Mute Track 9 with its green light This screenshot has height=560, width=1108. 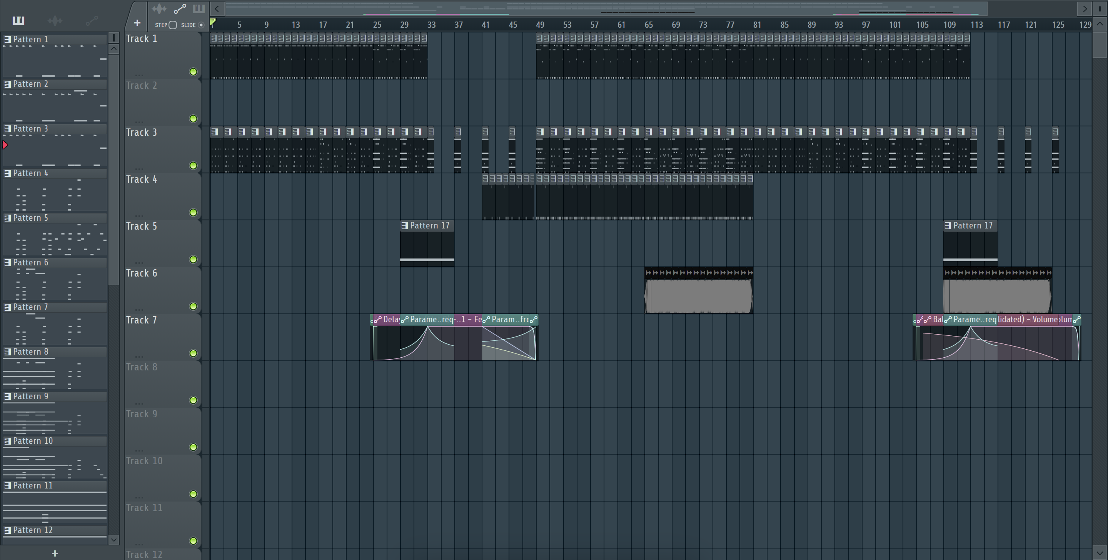tap(193, 447)
